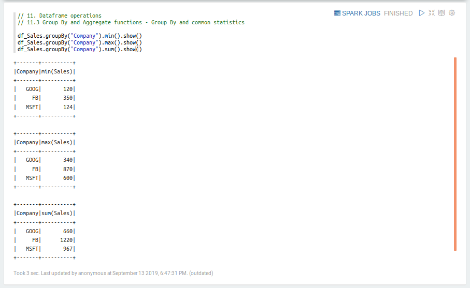Click the 'Group By and Aggregate functions' comment
Viewport: 470px width, 288px height.
tap(131, 22)
